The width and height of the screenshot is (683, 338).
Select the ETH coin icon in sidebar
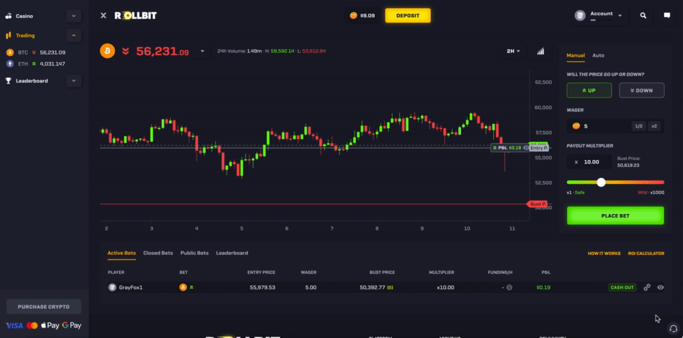tap(10, 64)
